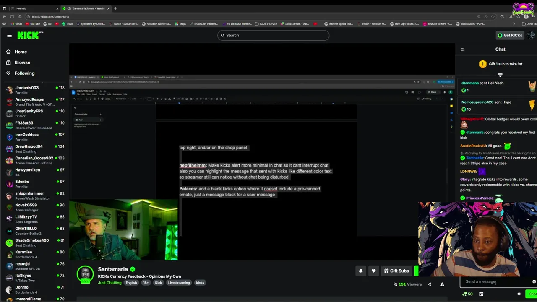Image resolution: width=537 pixels, height=302 pixels.
Task: Open the emote picker smiley
Action: pos(534,281)
